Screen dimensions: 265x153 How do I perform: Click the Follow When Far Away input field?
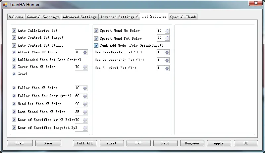pos(79,96)
